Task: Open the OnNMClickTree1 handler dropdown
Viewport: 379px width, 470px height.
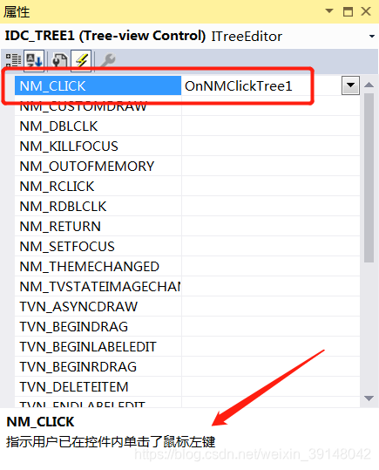Action: click(350, 85)
